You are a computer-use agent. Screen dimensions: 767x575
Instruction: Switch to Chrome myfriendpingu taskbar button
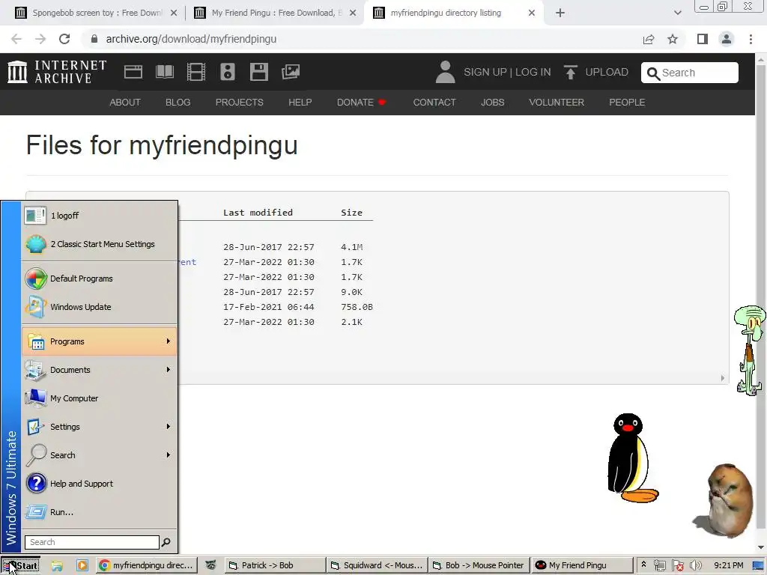[x=146, y=565]
